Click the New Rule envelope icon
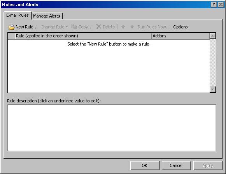 point(12,27)
